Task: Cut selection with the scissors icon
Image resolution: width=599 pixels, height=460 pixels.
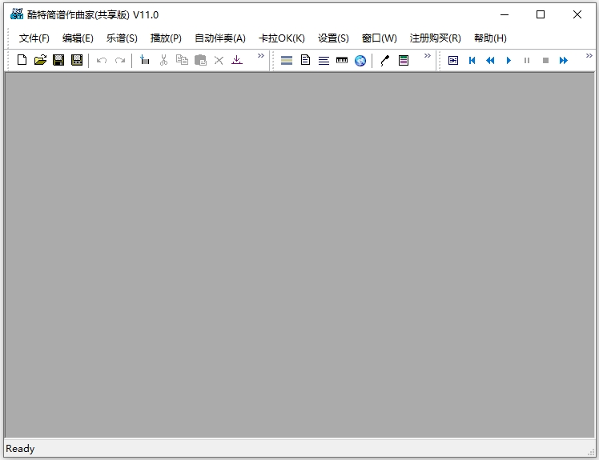Action: pos(163,60)
